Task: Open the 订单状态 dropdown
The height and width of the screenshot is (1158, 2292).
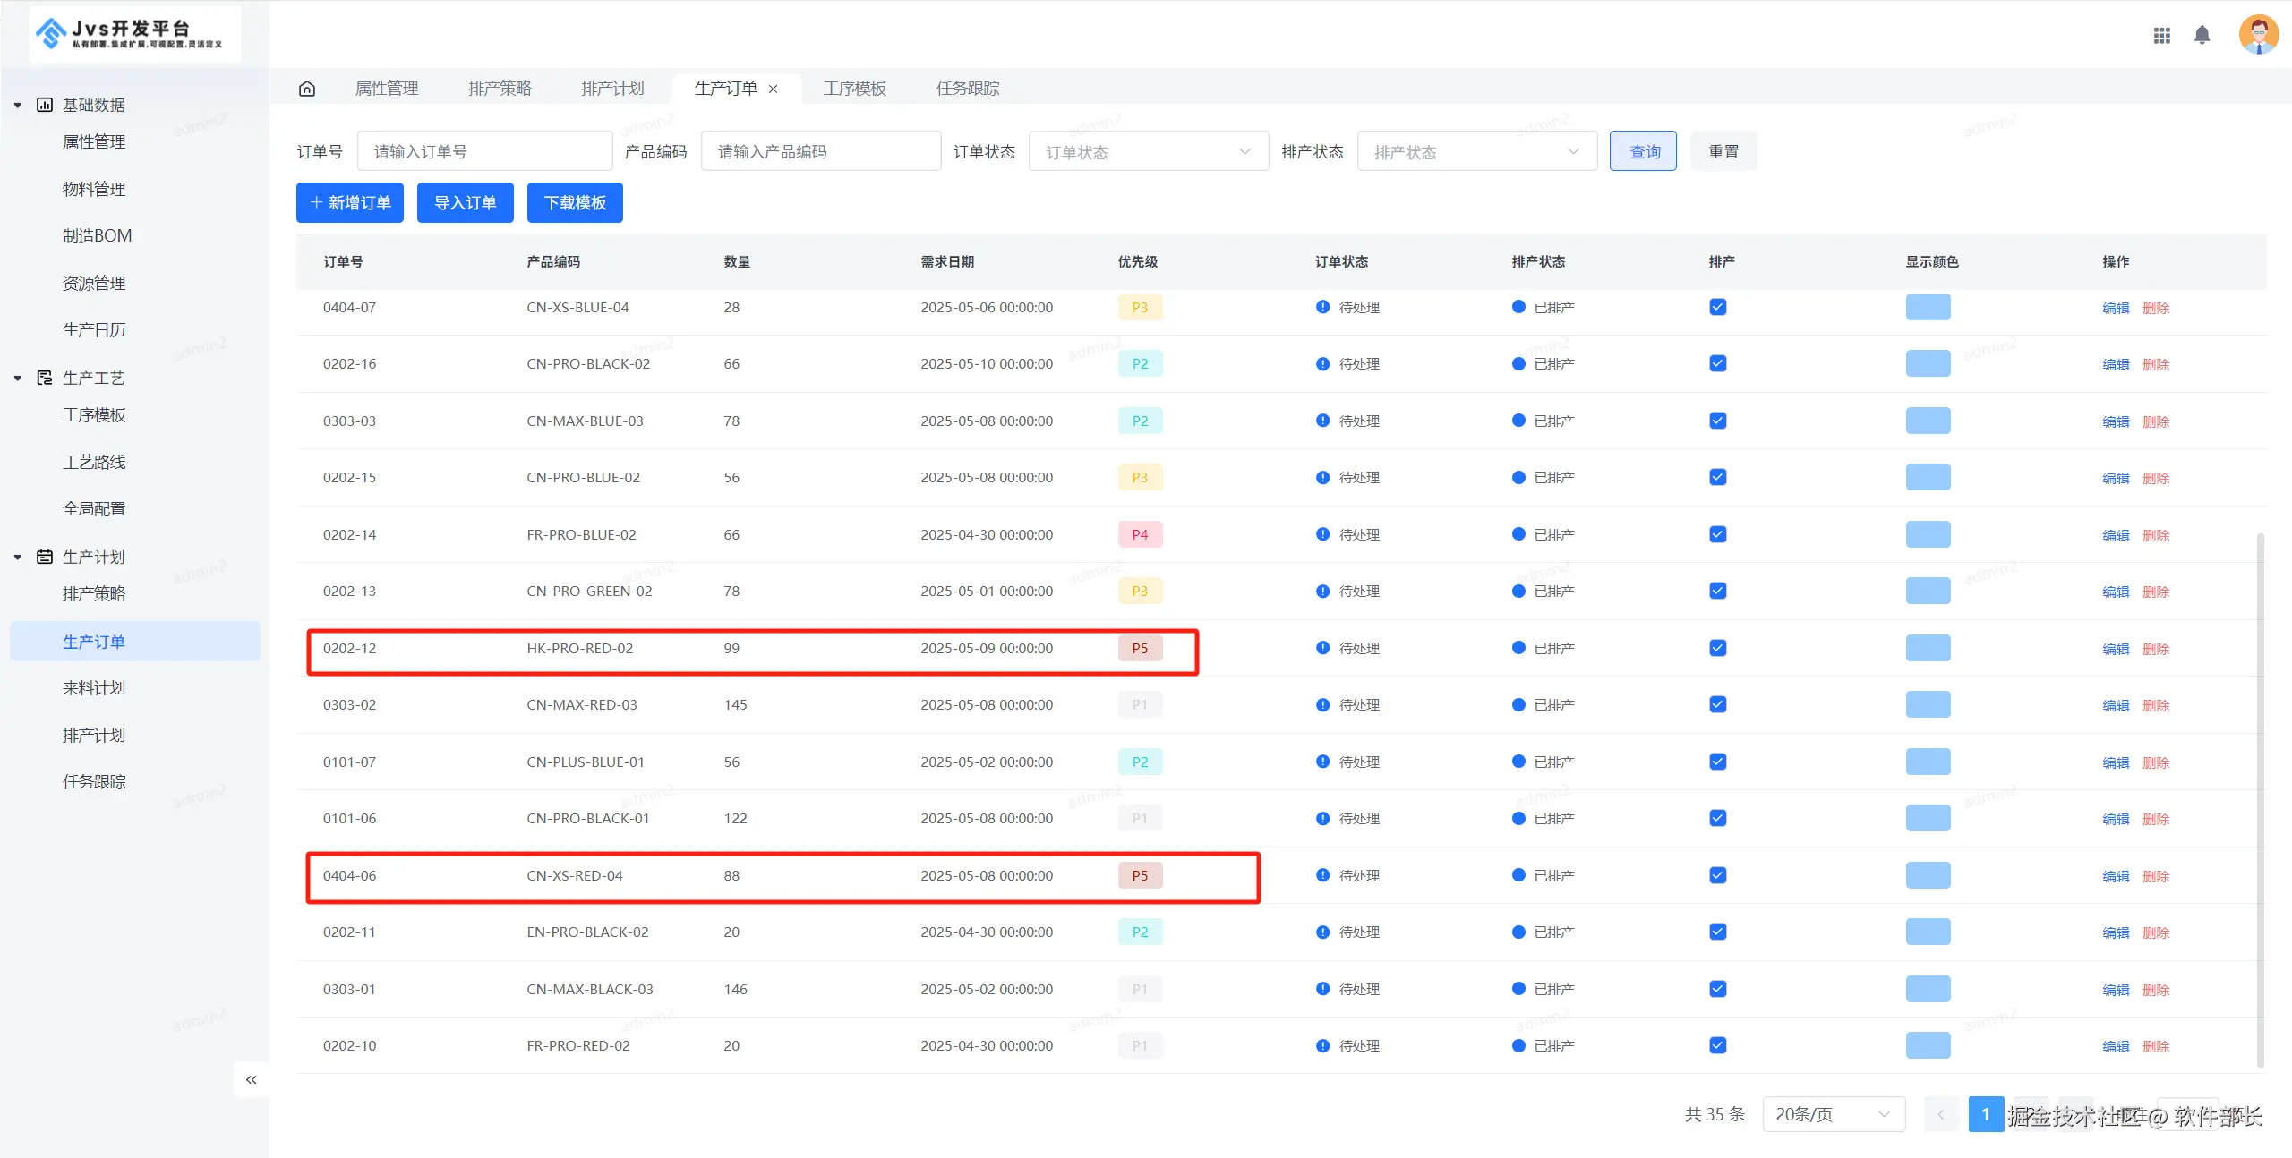Action: coord(1148,151)
